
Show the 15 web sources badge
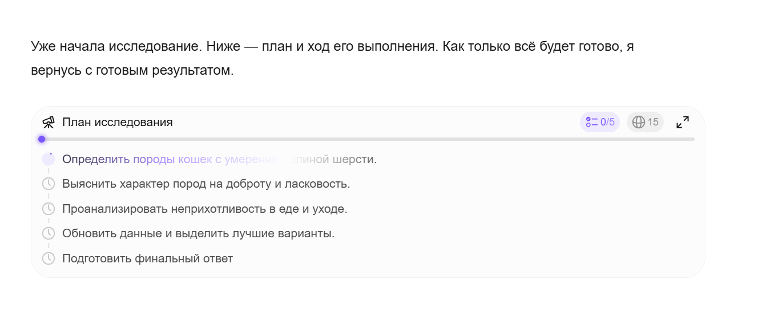click(x=645, y=122)
